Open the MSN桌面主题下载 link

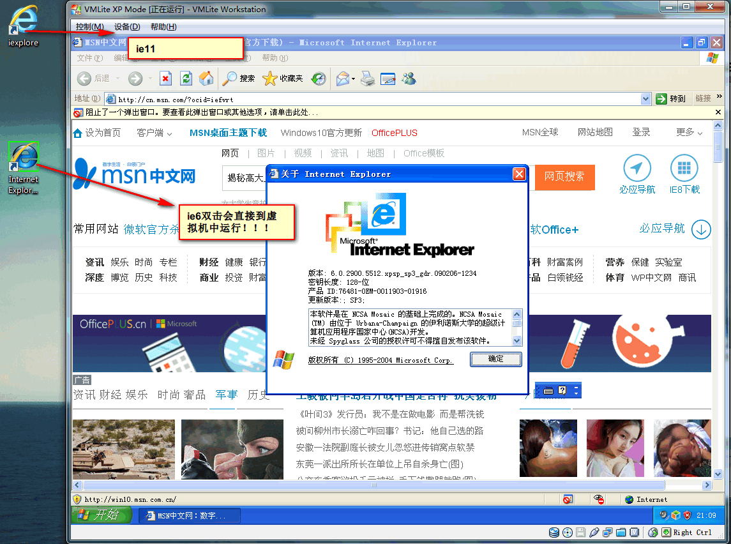[x=228, y=133]
